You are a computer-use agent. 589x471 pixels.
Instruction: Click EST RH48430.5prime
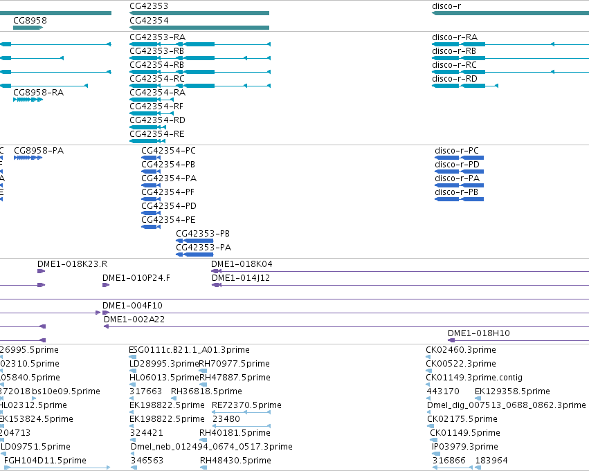point(203,468)
